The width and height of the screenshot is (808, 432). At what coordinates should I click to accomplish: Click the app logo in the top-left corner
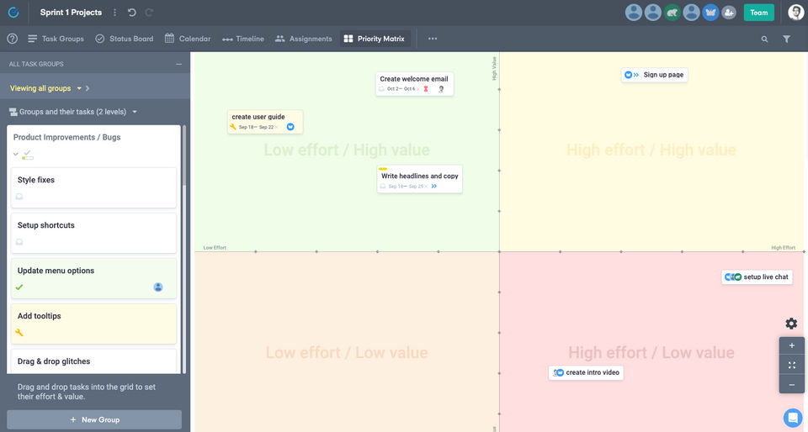click(13, 13)
